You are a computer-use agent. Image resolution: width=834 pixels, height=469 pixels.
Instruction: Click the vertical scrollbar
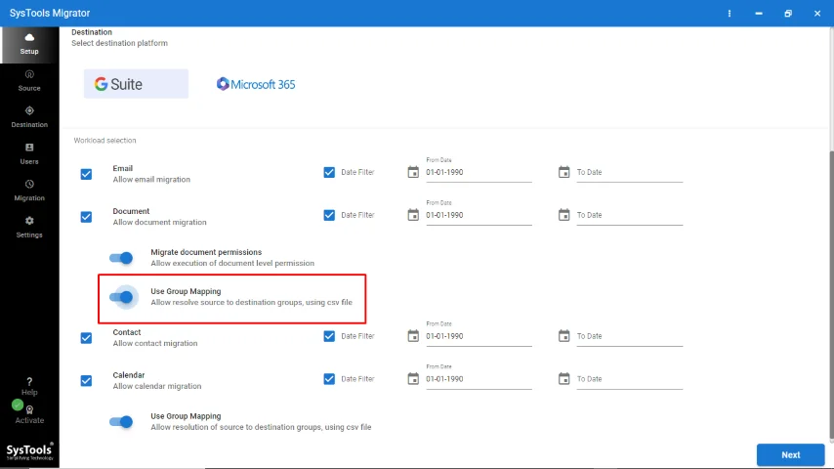point(831,295)
